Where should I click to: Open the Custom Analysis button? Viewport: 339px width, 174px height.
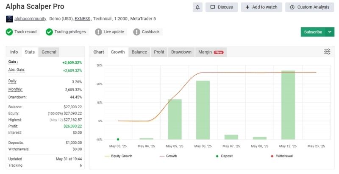(309, 7)
